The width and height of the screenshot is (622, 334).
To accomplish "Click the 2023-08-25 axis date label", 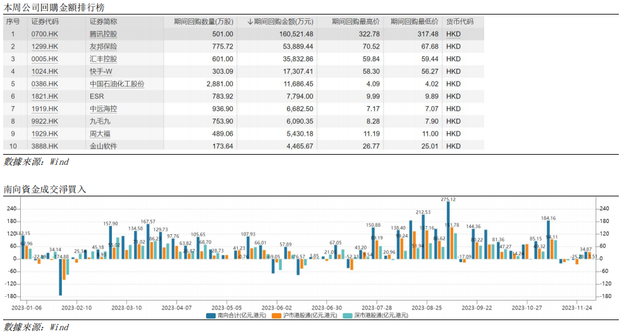I will pyautogui.click(x=427, y=308).
